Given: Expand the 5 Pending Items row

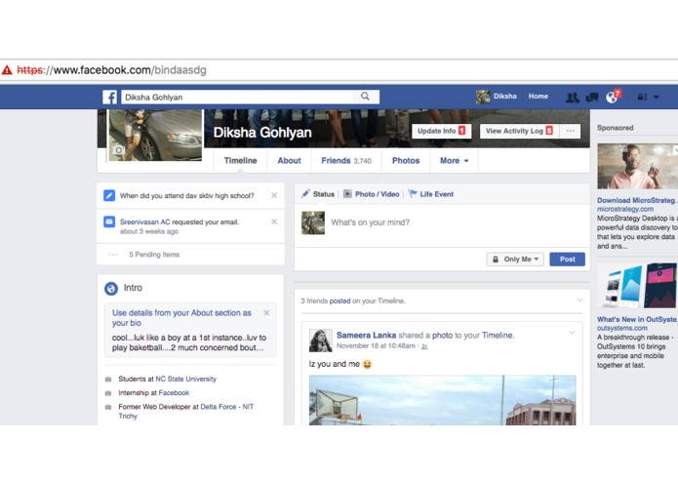Looking at the screenshot, I should pos(190,255).
